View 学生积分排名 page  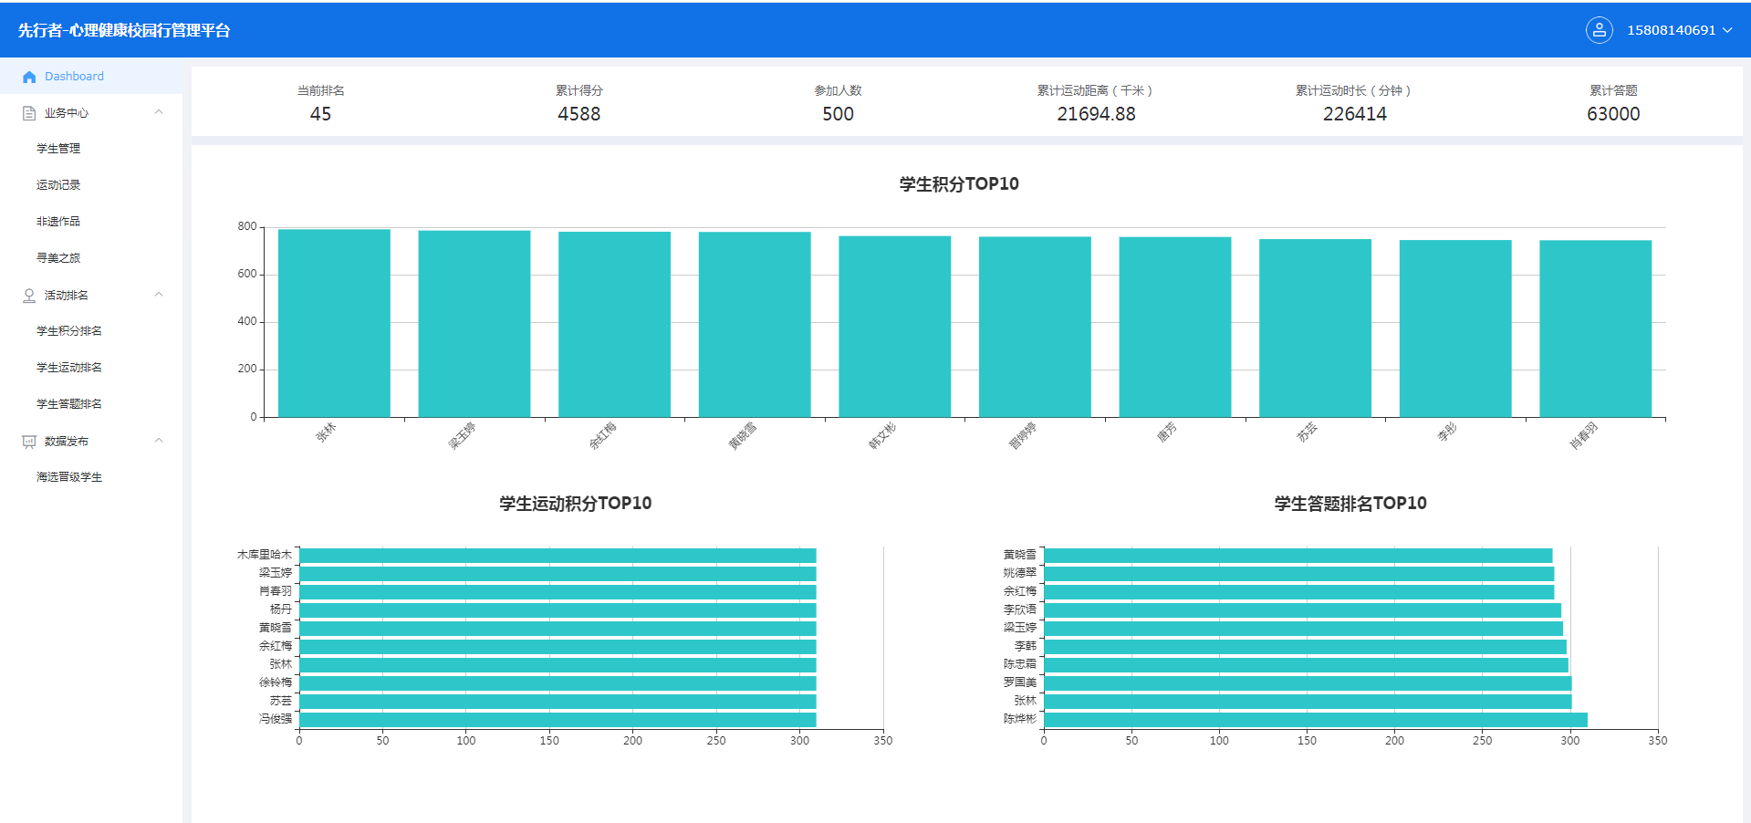coord(69,331)
